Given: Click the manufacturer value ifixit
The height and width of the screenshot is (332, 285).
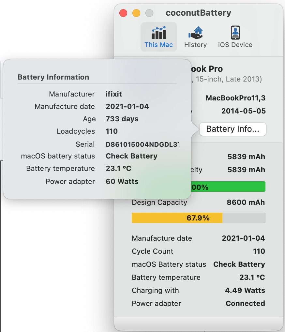Looking at the screenshot, I should click(x=114, y=94).
